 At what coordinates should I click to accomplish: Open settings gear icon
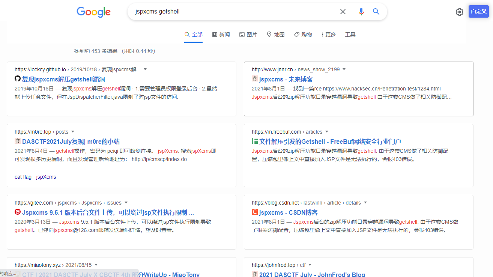pos(460,12)
